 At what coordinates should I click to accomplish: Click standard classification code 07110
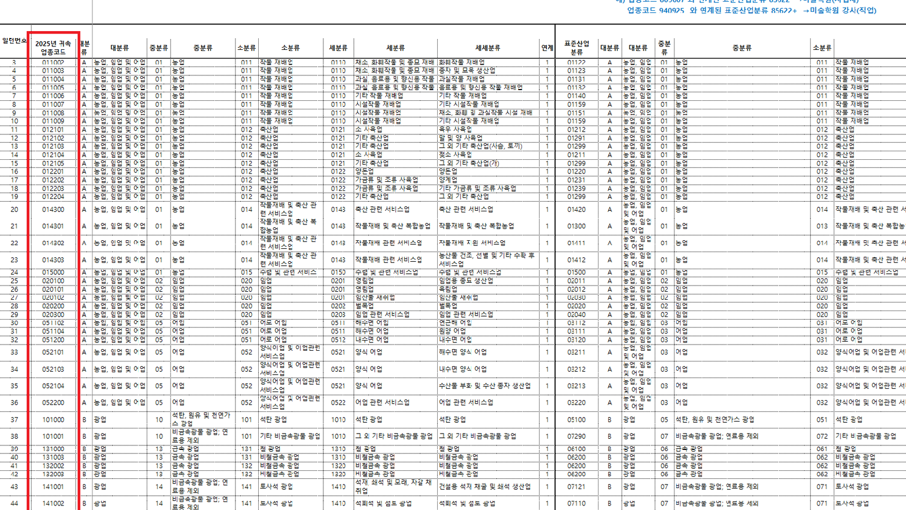[x=576, y=504]
